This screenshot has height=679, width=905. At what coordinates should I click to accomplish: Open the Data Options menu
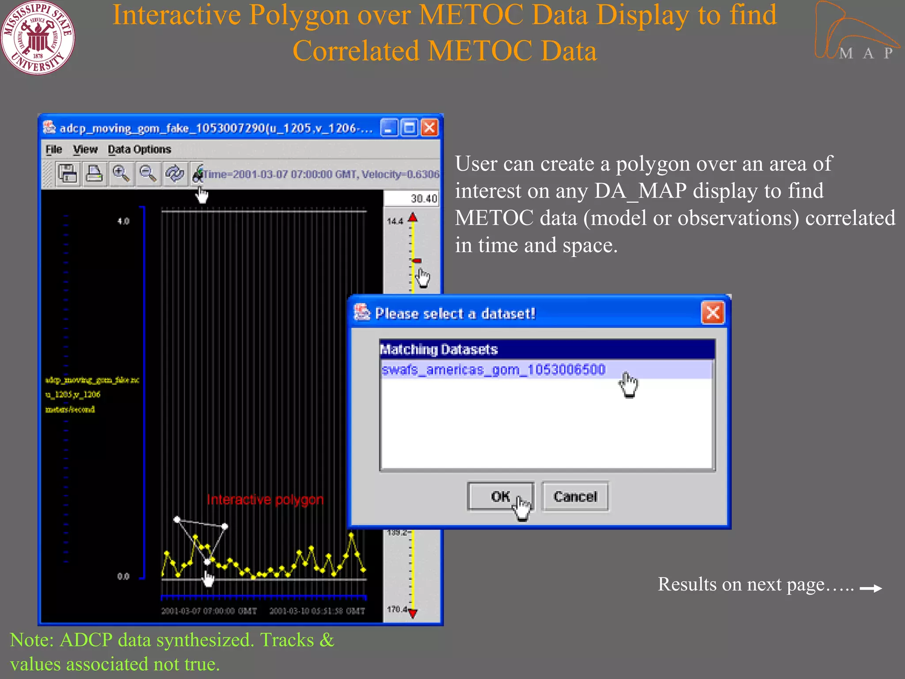pos(139,149)
